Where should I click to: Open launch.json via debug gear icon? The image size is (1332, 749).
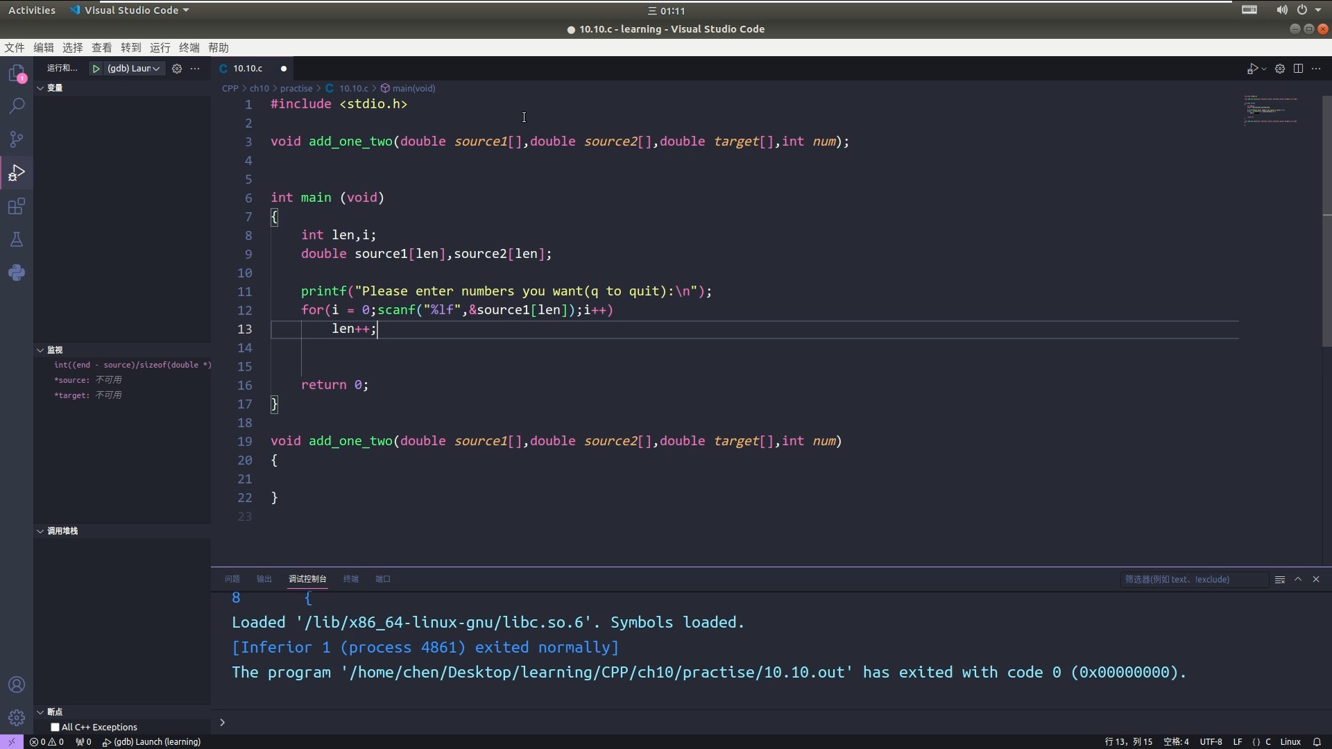click(x=177, y=69)
